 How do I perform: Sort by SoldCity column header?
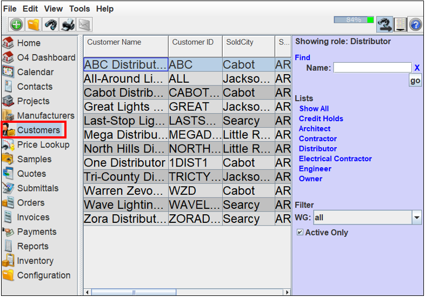pyautogui.click(x=249, y=46)
